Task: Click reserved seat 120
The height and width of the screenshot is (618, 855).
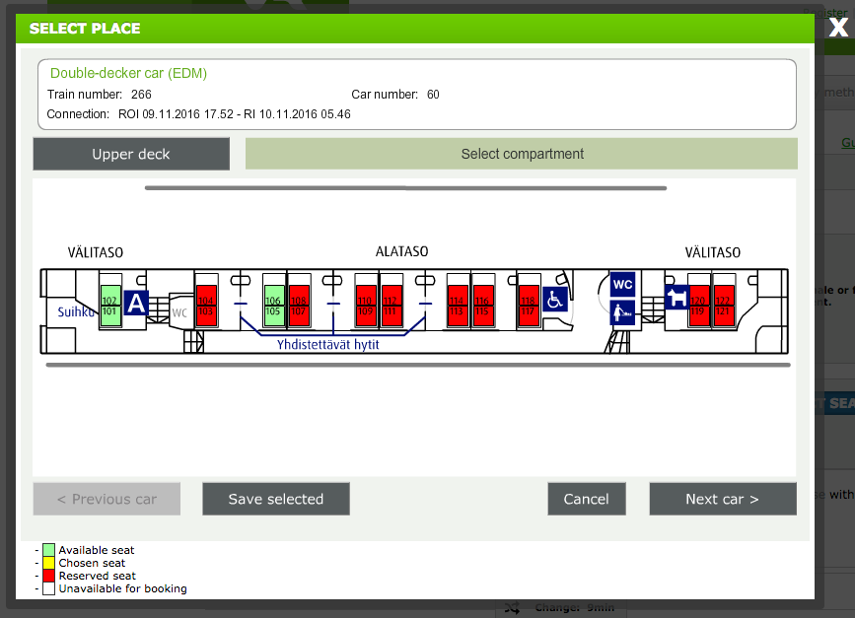Action: [699, 296]
